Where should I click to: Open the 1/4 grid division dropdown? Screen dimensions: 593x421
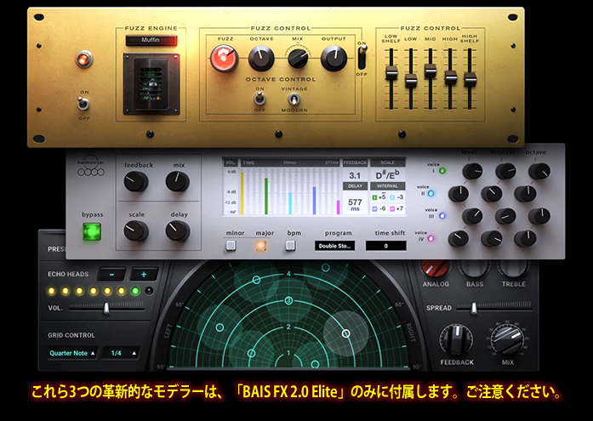(x=121, y=353)
